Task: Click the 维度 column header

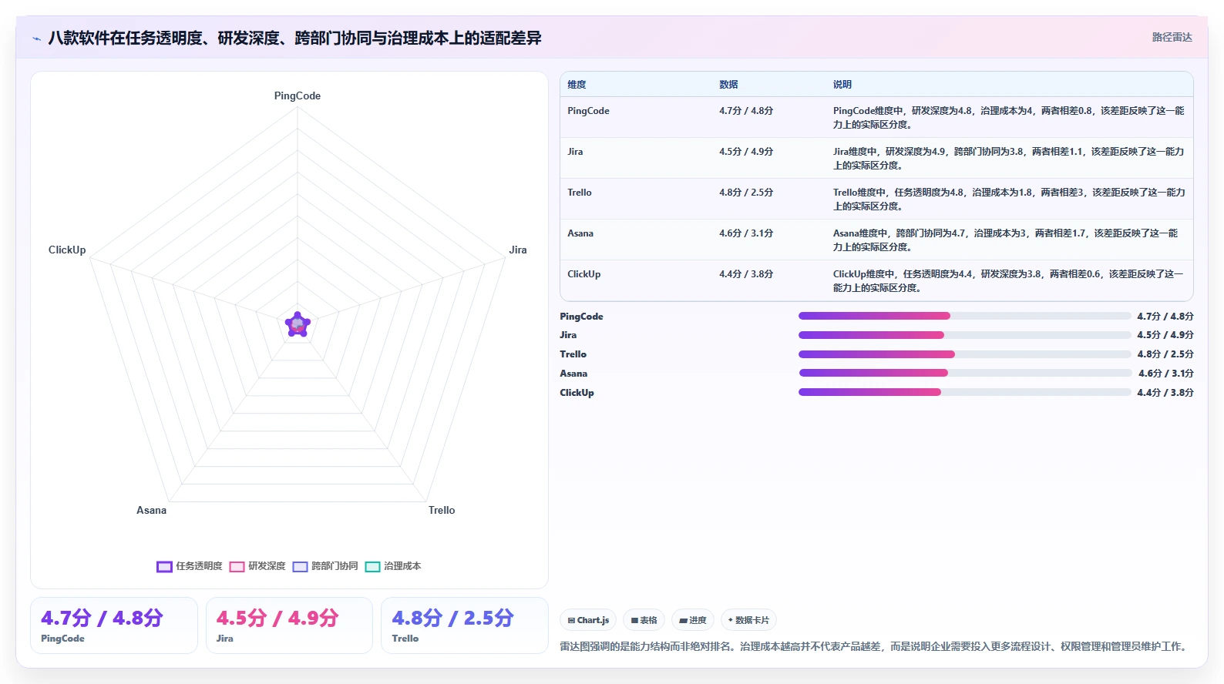Action: (577, 85)
